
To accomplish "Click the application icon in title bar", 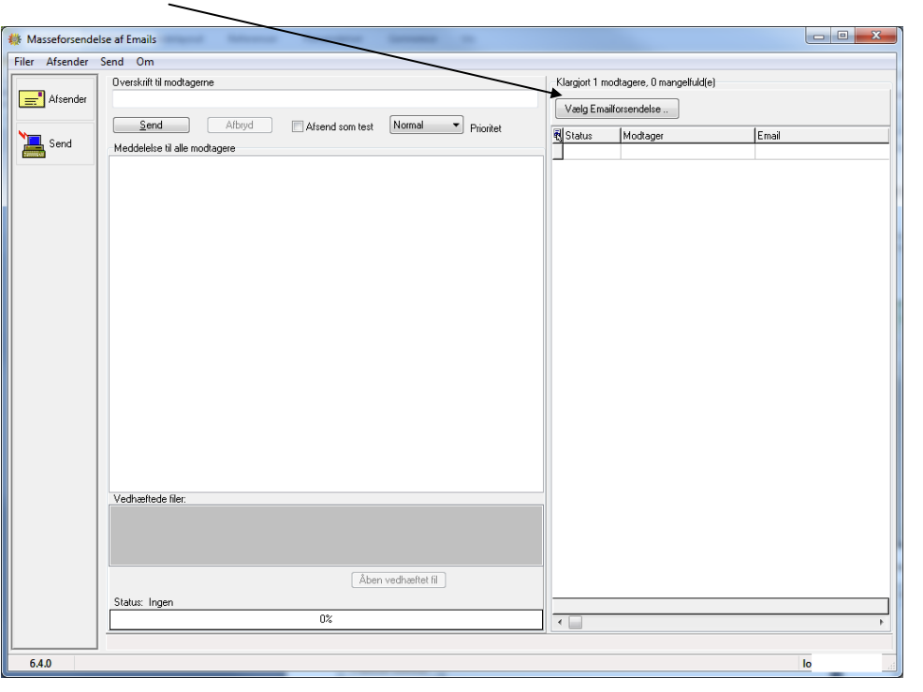I will click(x=15, y=39).
